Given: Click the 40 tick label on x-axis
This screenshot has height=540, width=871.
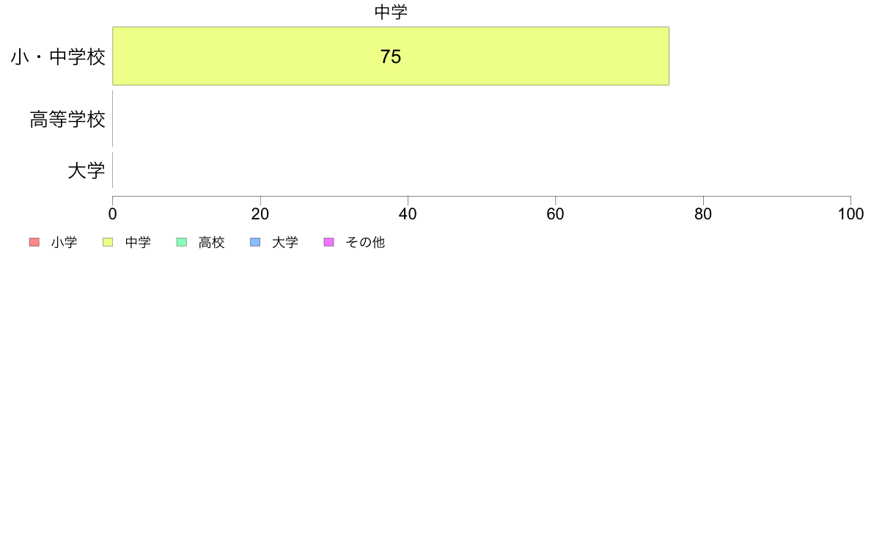Looking at the screenshot, I should tap(408, 214).
